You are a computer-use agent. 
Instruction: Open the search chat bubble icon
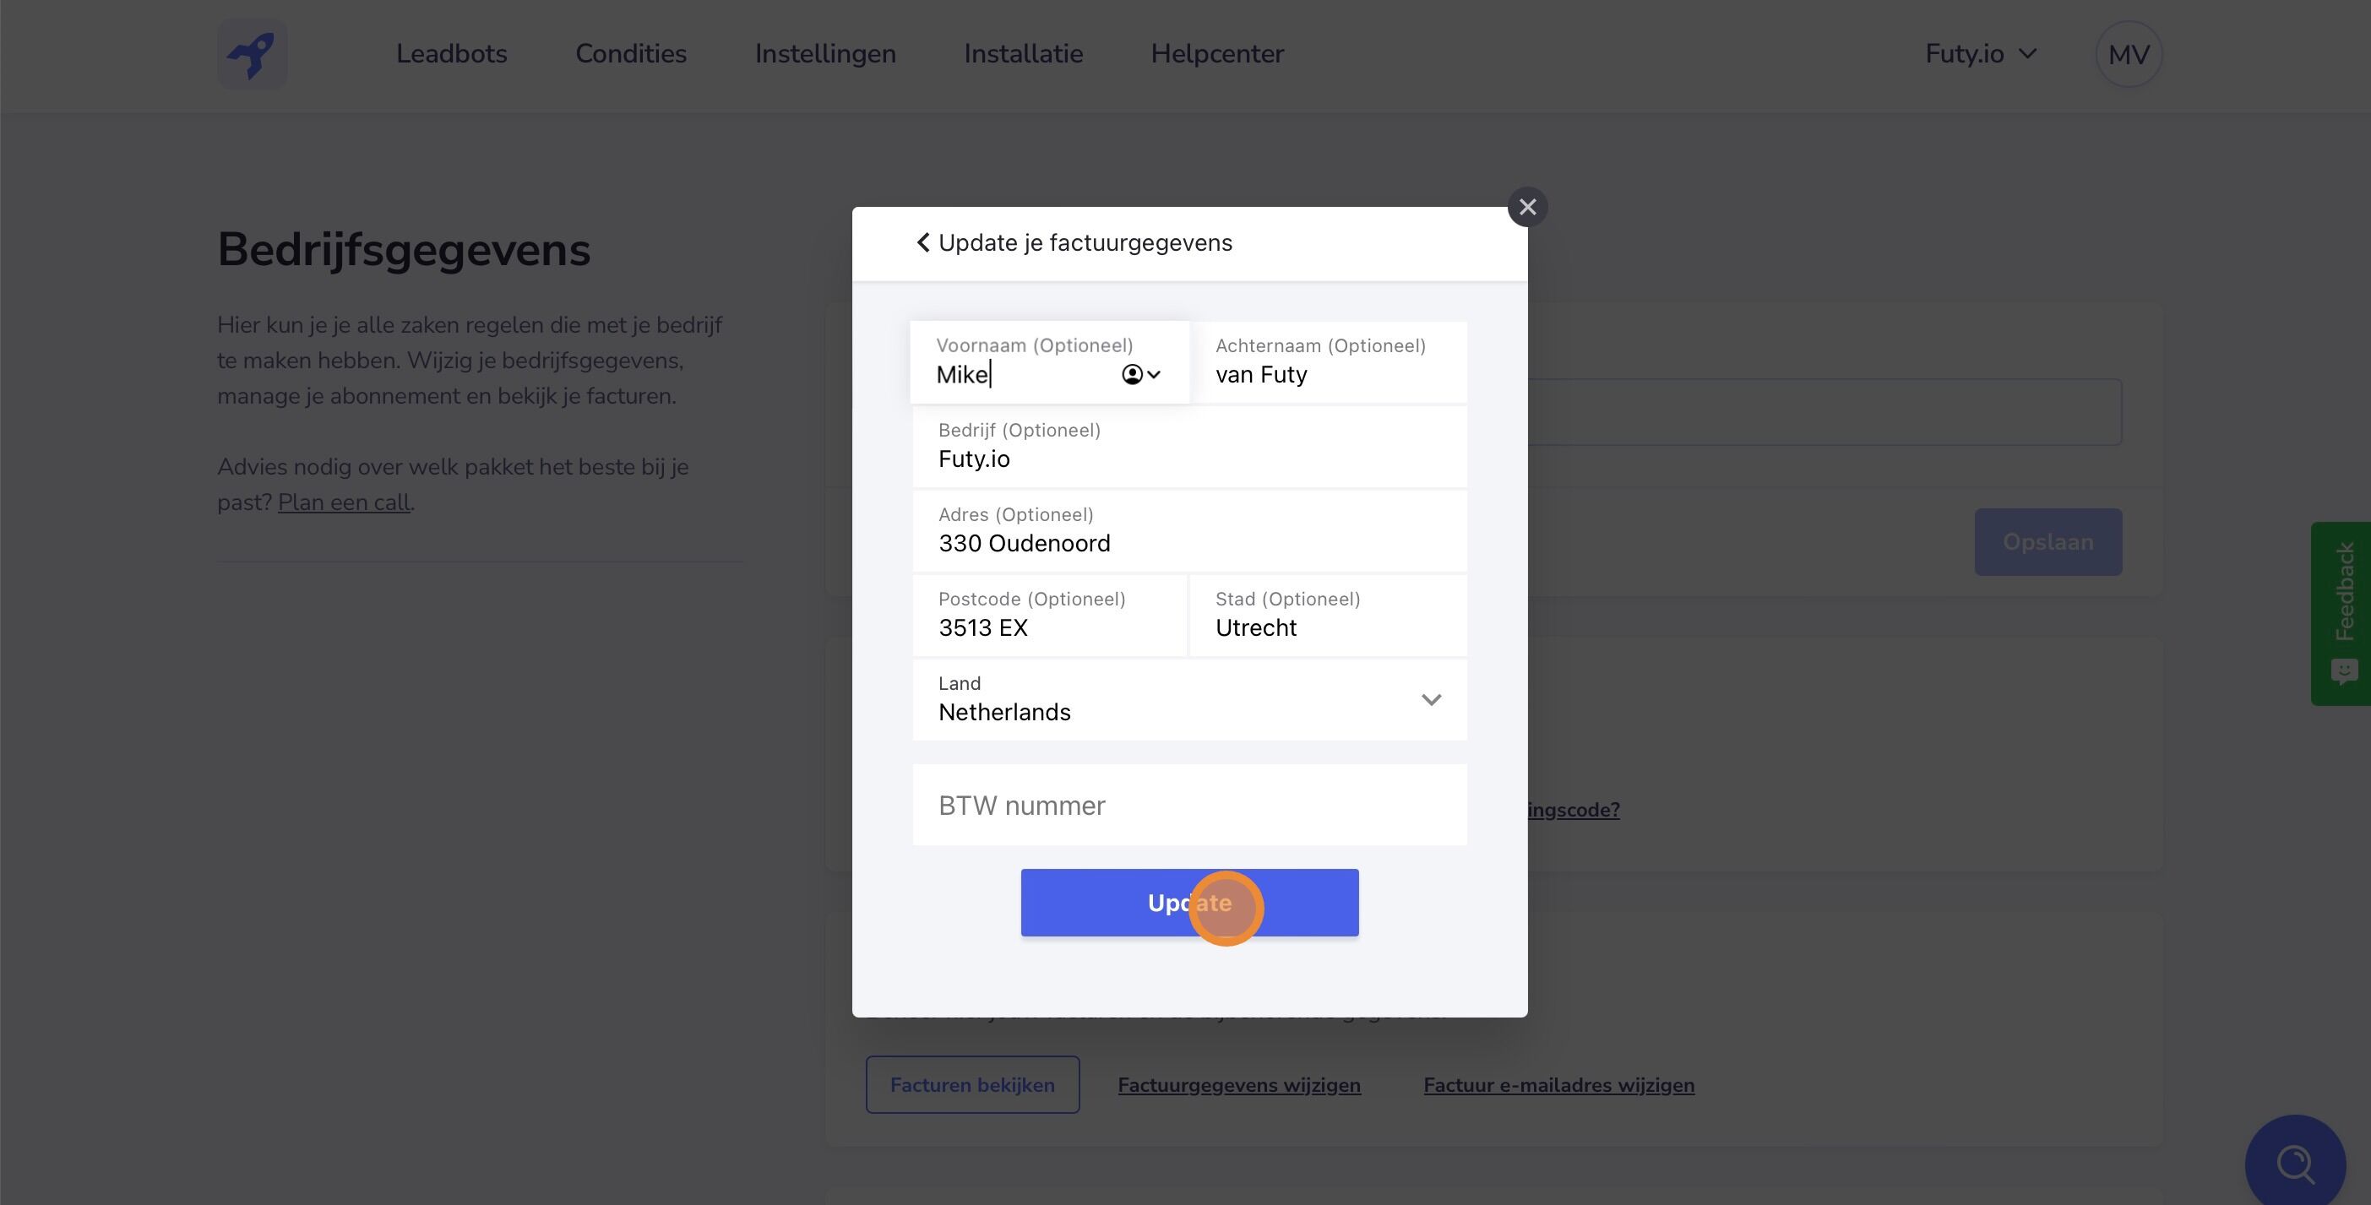(2295, 1164)
